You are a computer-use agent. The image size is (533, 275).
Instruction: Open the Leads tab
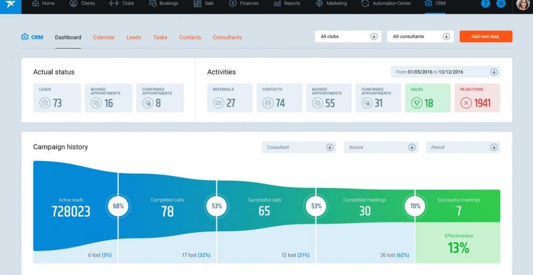(133, 37)
